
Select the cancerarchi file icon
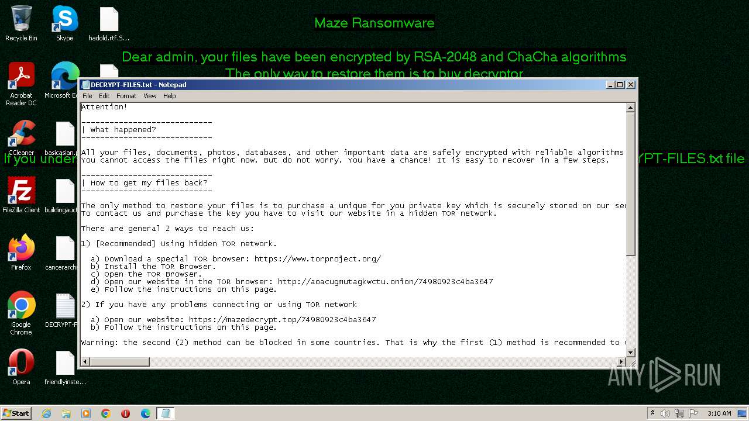click(x=65, y=253)
